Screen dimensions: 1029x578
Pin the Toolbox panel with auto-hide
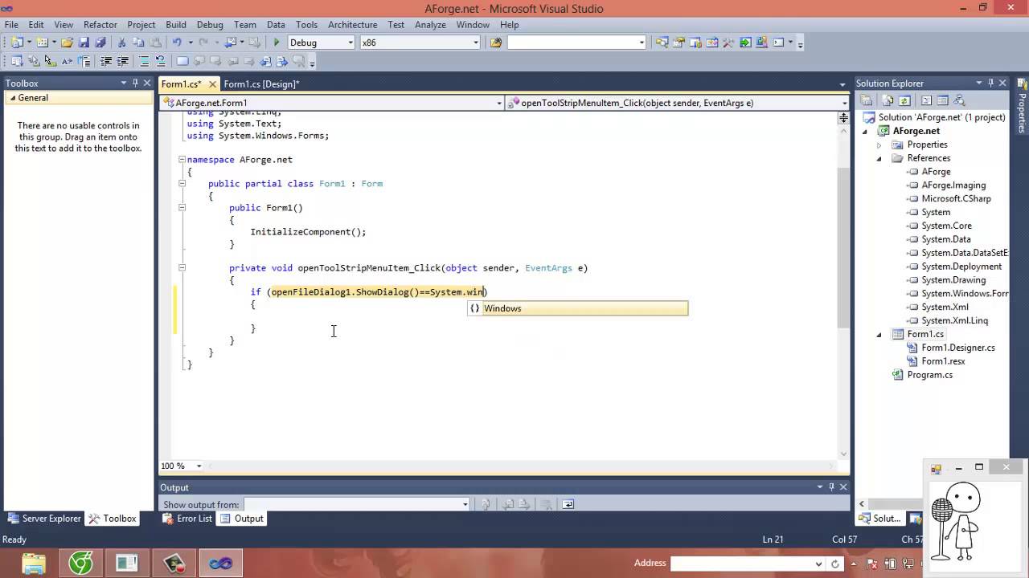pos(136,83)
